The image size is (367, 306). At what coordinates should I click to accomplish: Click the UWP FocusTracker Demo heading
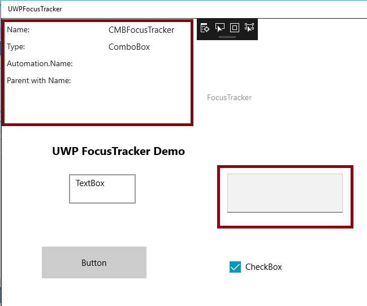[118, 151]
